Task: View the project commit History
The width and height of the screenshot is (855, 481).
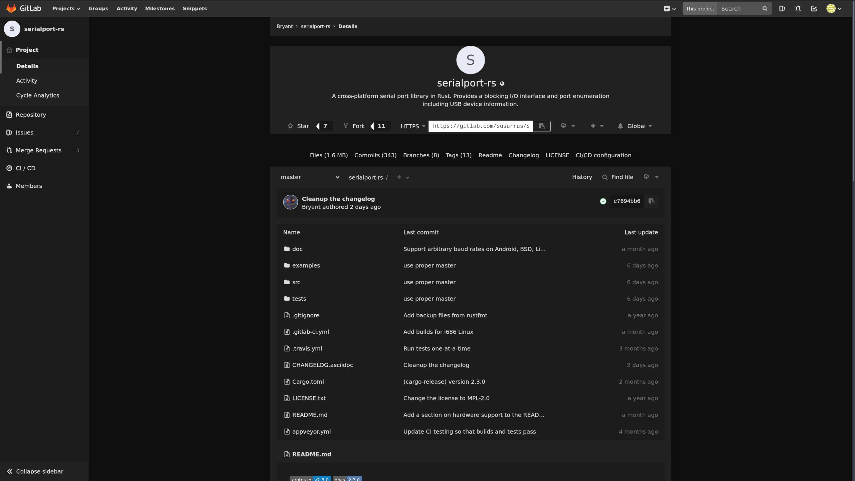Action: tap(581, 177)
